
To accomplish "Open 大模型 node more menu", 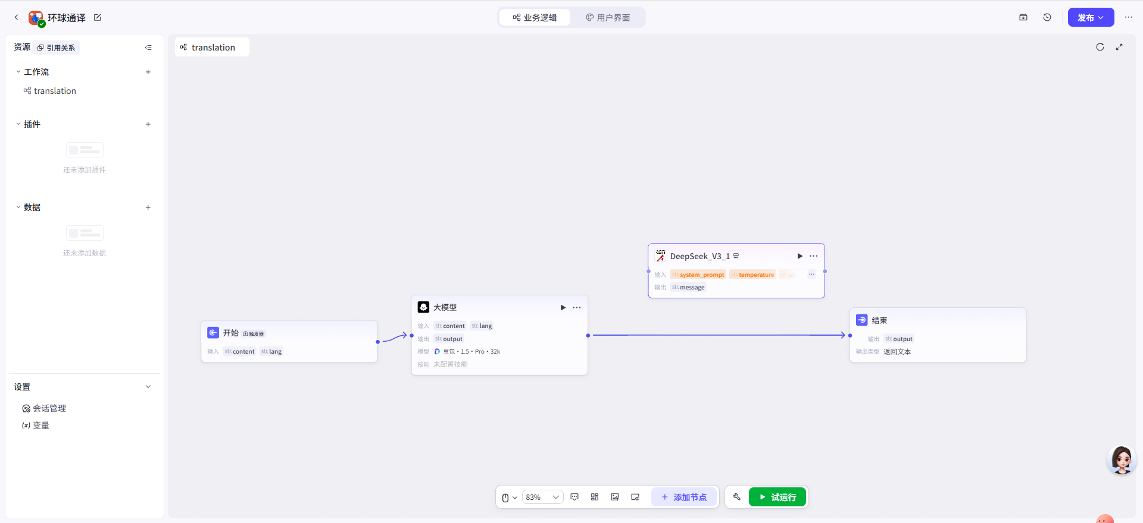I will click(577, 308).
